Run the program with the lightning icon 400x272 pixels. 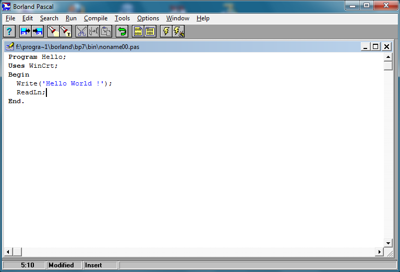[166, 31]
